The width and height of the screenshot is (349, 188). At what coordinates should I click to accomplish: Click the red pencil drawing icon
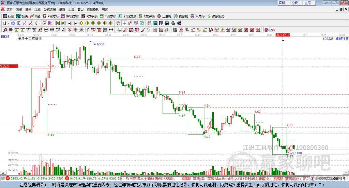(5, 30)
